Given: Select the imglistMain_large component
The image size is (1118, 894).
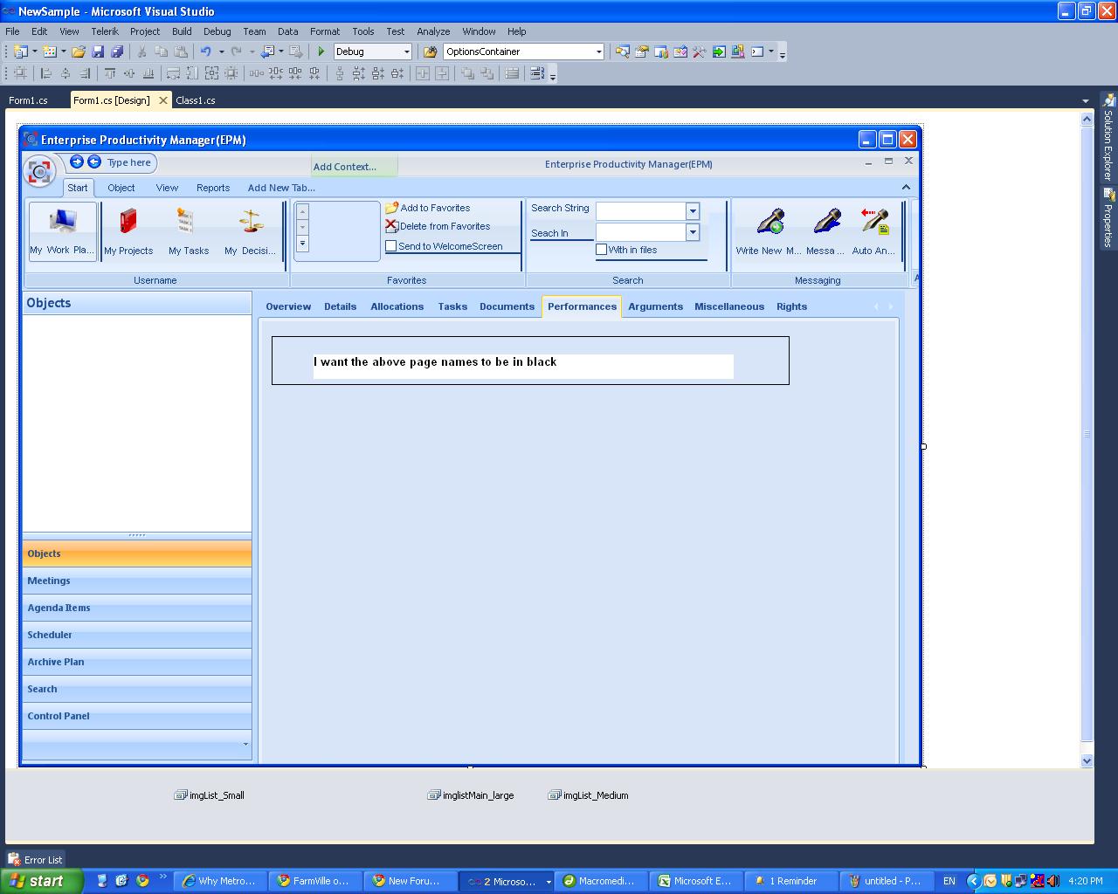Looking at the screenshot, I should (471, 795).
